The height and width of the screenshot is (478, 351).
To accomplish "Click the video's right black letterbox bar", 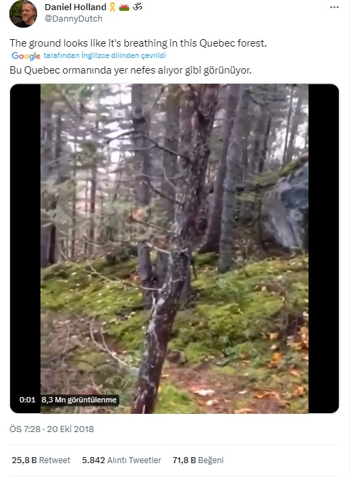I will point(323,248).
